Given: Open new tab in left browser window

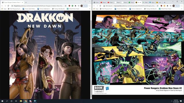Looking at the screenshot, I should [26, 2].
